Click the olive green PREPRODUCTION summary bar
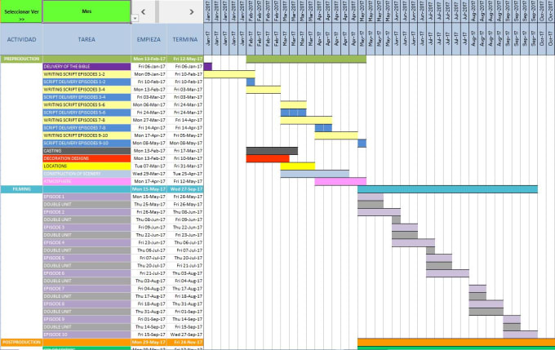Image resolution: width=555 pixels, height=350 pixels. 306,59
